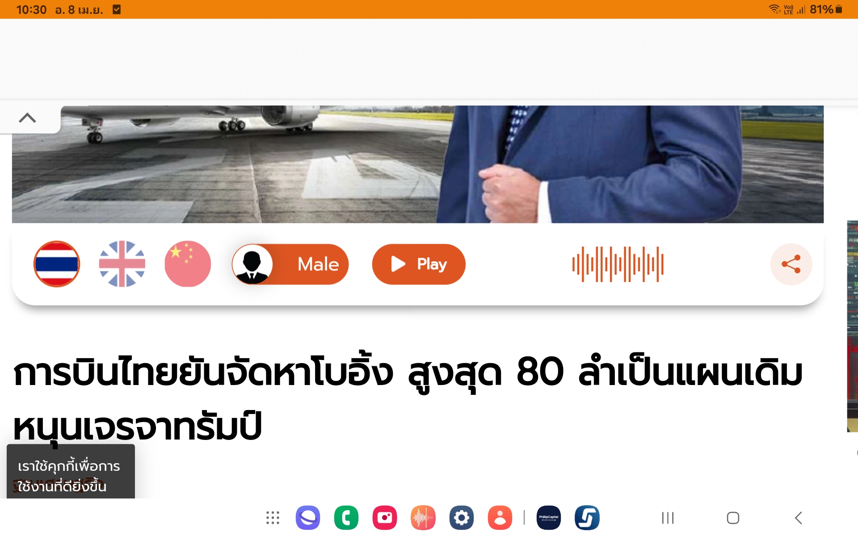Switch audio language to English flag
This screenshot has height=536, width=858.
tap(122, 264)
